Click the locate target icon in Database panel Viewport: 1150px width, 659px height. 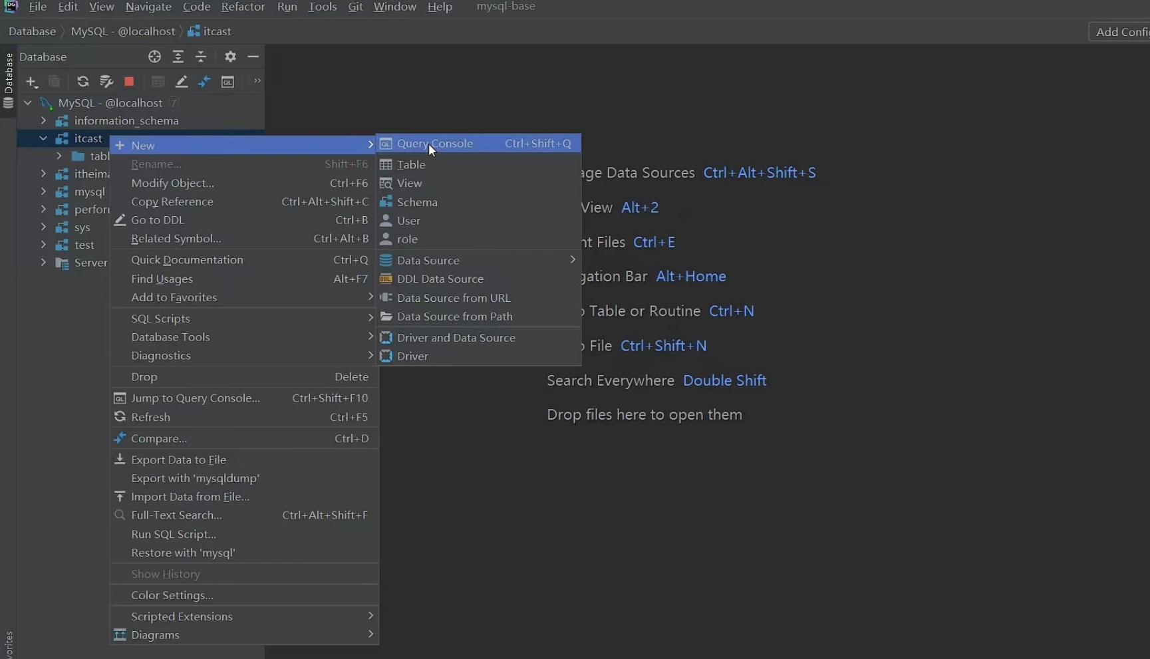(x=154, y=57)
